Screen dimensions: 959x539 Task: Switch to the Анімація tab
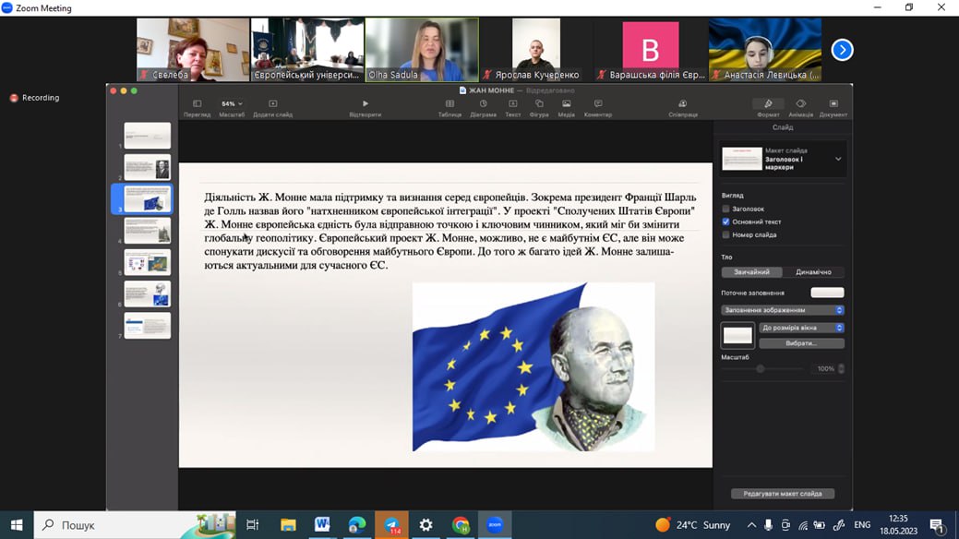800,104
